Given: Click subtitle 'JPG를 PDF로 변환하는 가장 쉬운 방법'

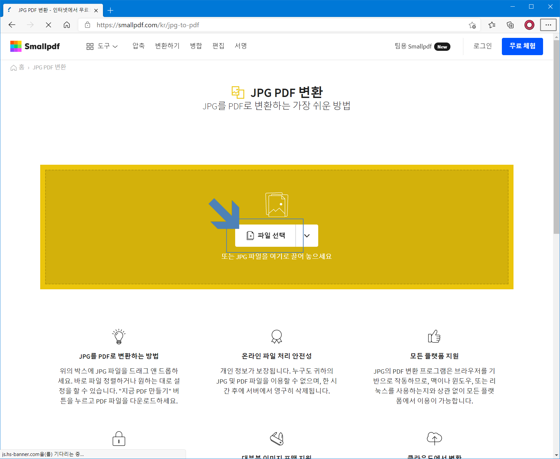Looking at the screenshot, I should pyautogui.click(x=277, y=106).
